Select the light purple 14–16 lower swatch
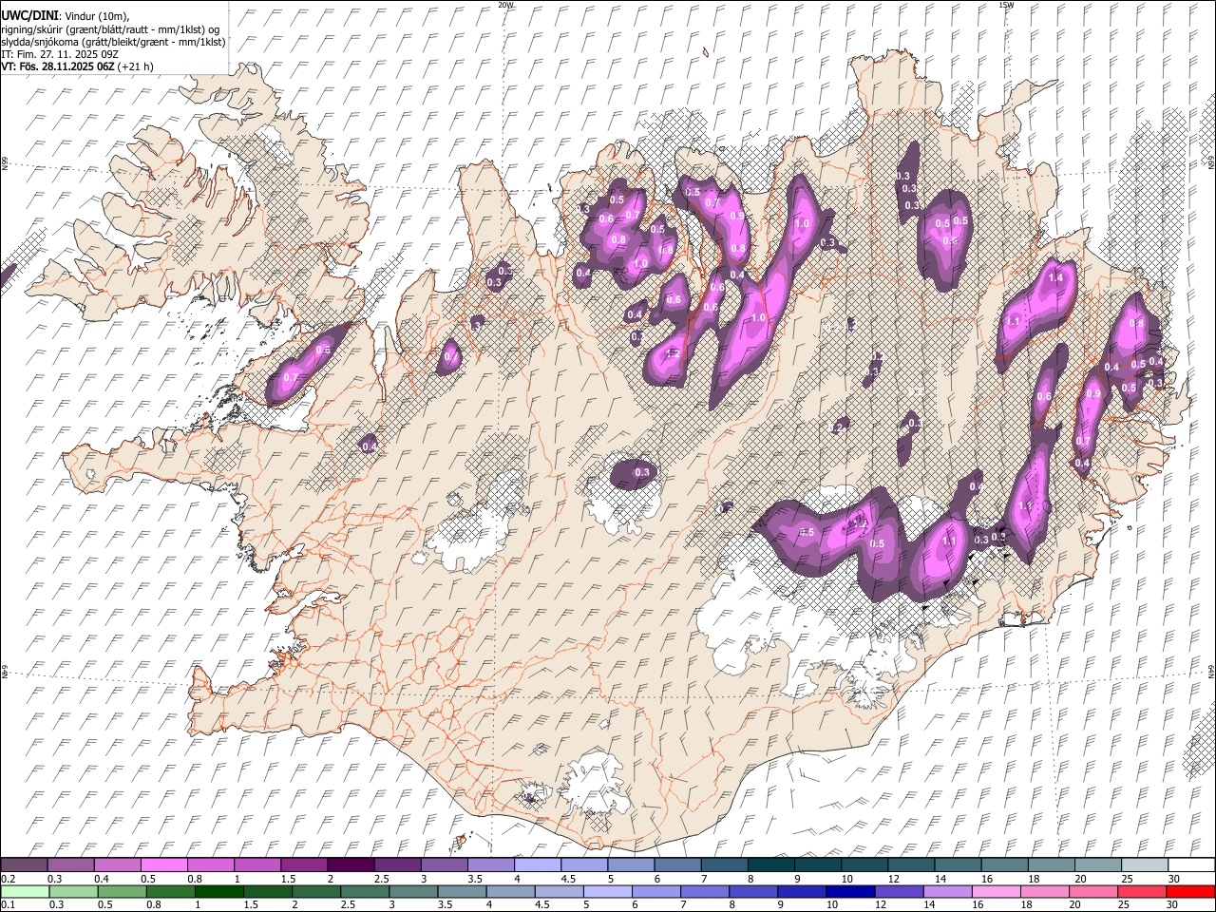1216x912 pixels. click(947, 891)
